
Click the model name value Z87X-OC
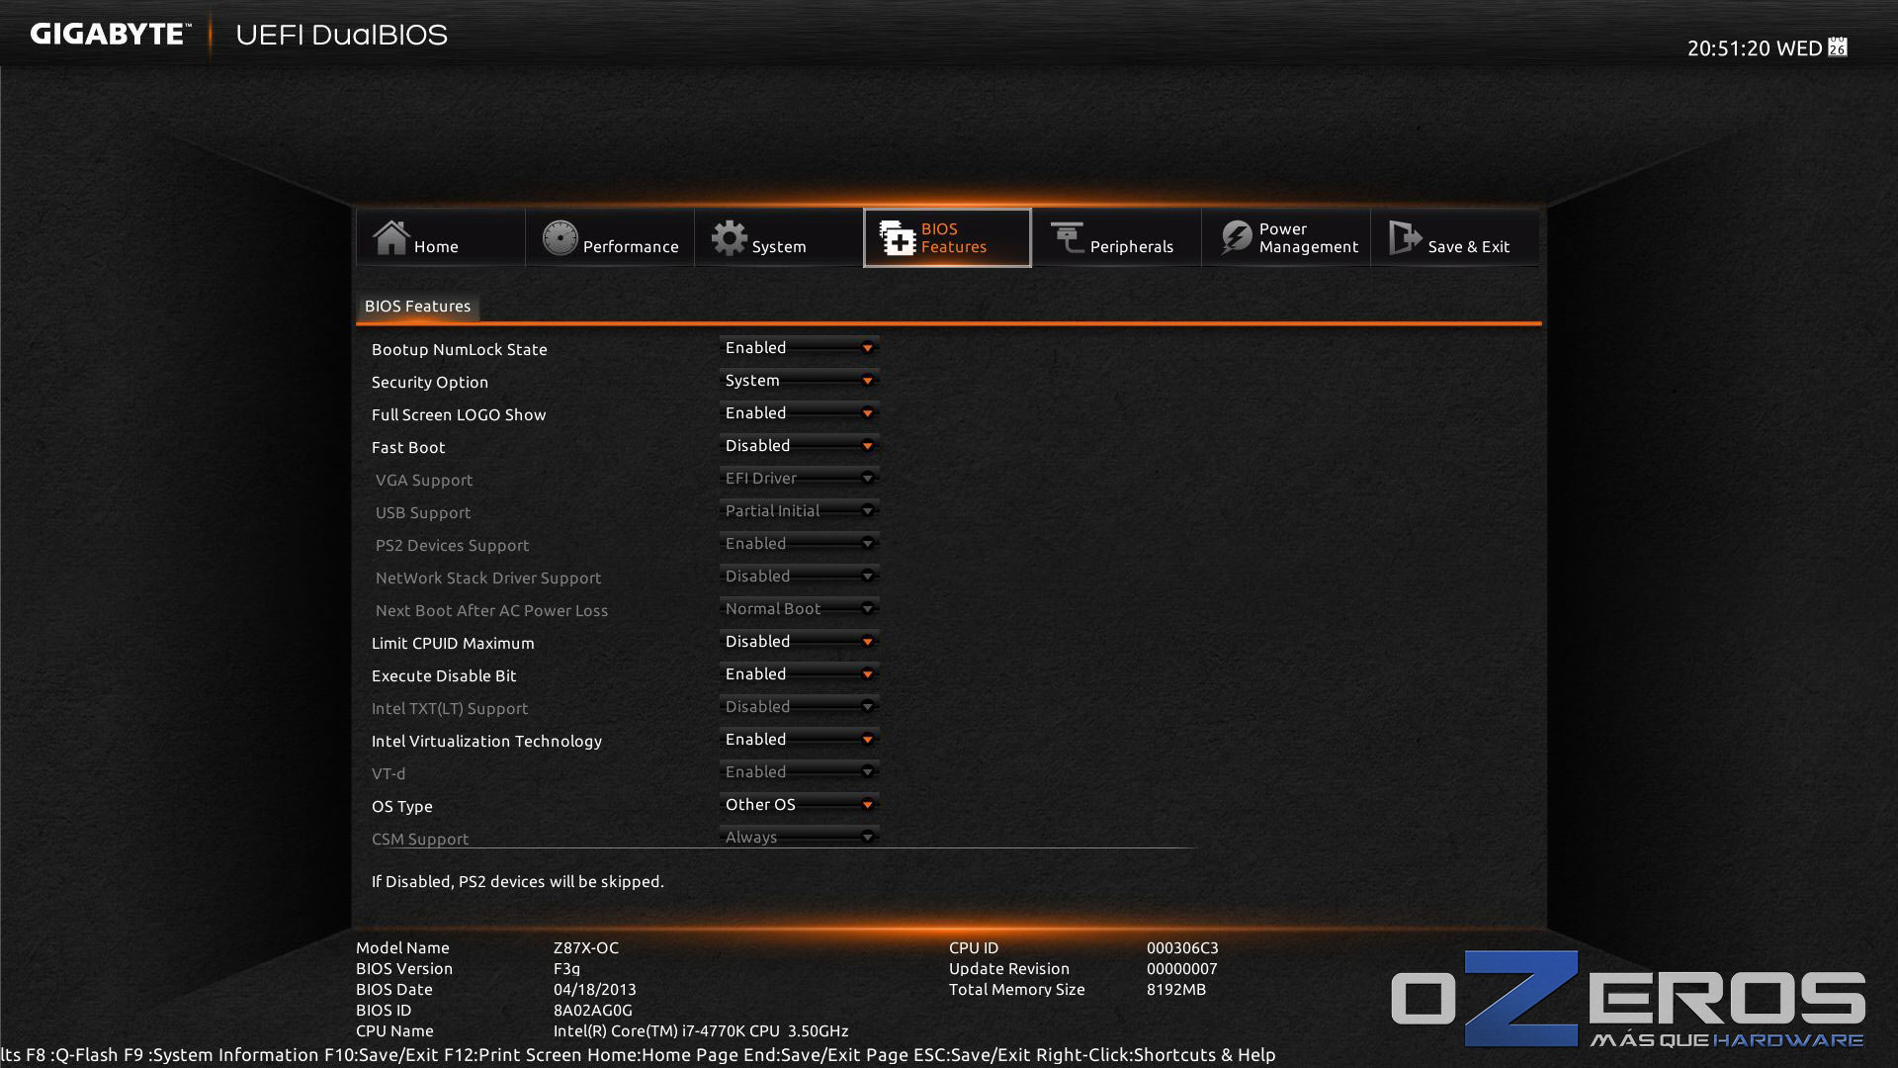586,947
